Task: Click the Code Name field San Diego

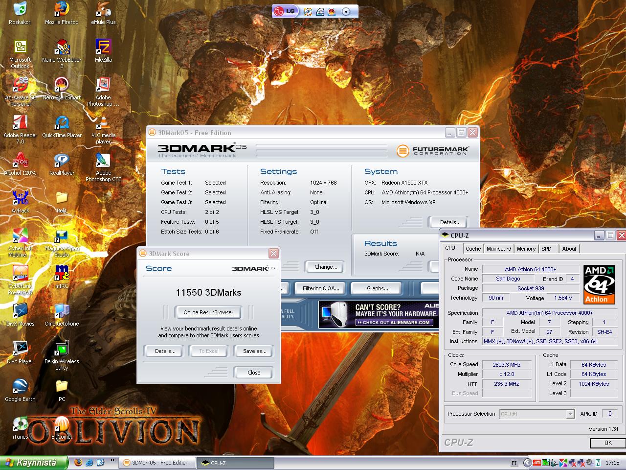Action: pos(508,279)
